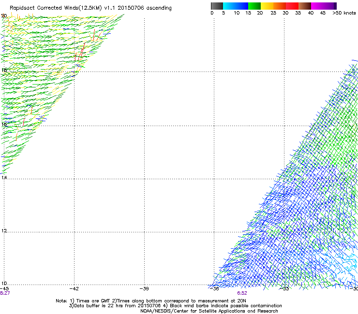Click the '20' latitude axis label
This screenshot has height=314, width=358.
4,16
